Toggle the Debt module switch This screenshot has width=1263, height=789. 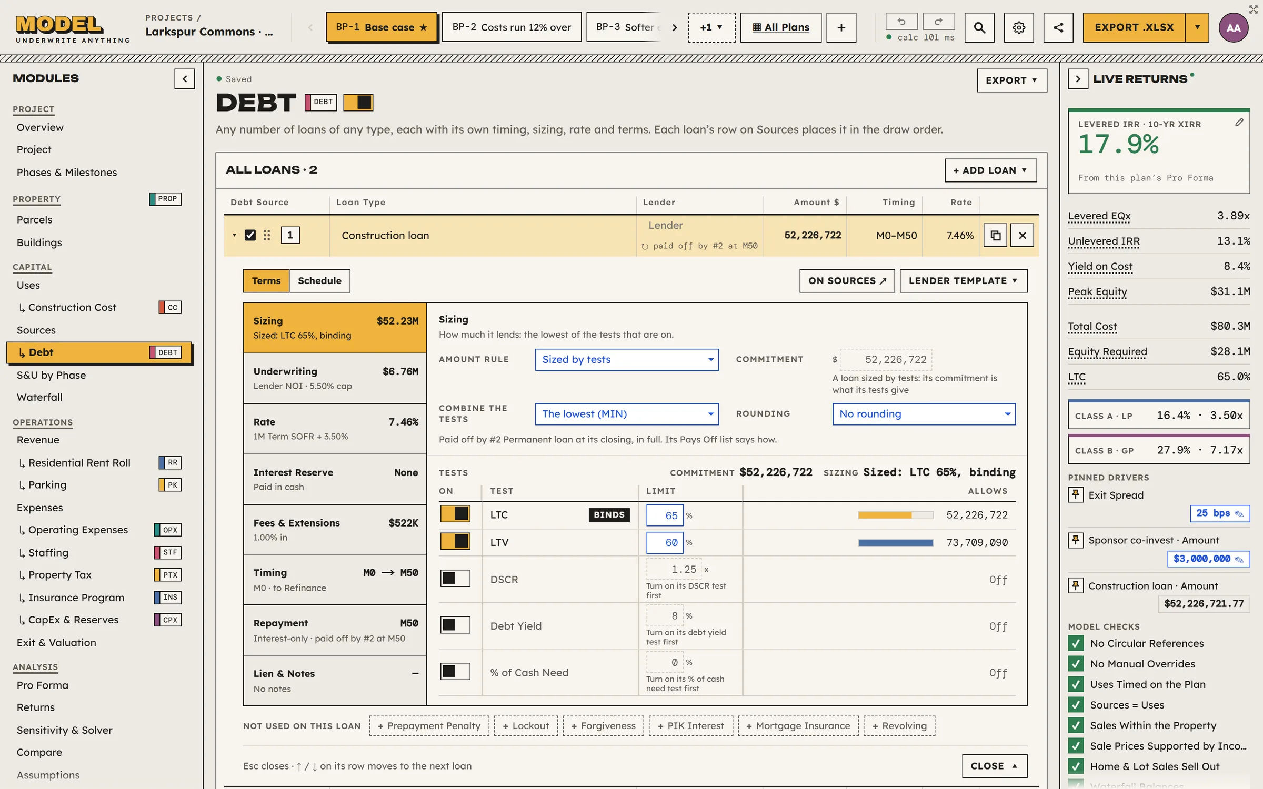(358, 102)
